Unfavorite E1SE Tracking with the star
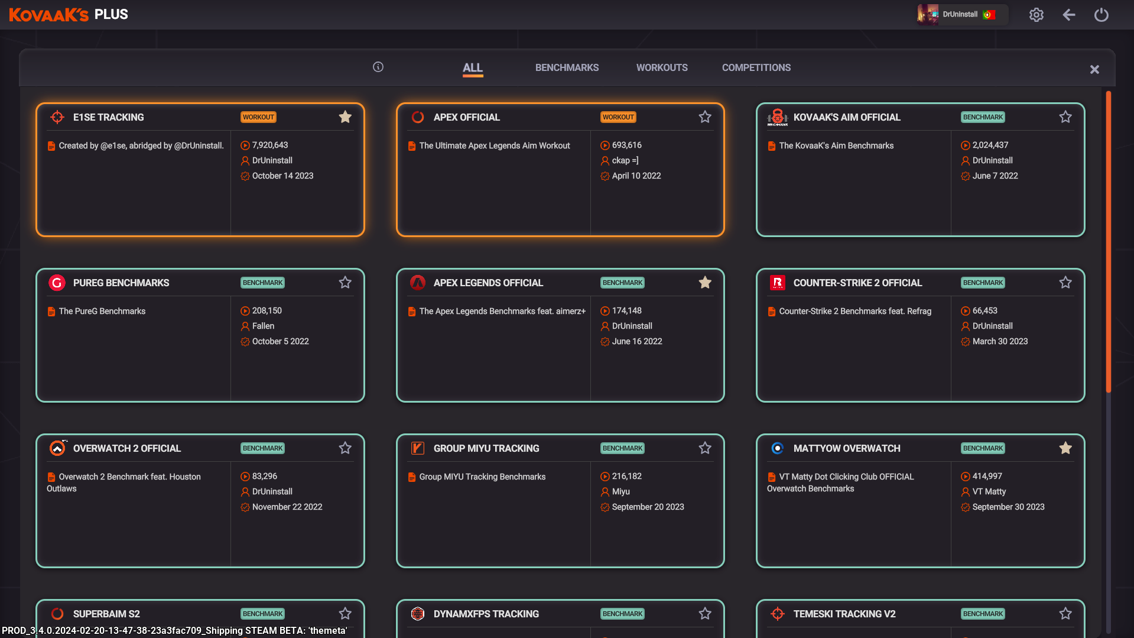The height and width of the screenshot is (638, 1134). [345, 117]
